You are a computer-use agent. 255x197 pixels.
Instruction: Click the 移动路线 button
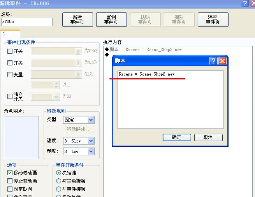tap(80, 130)
